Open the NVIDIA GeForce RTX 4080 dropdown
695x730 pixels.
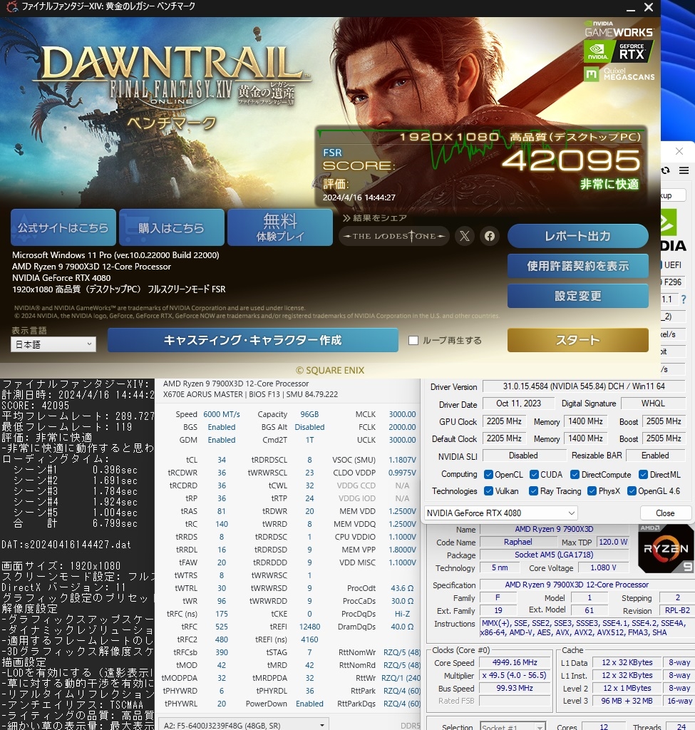click(501, 513)
